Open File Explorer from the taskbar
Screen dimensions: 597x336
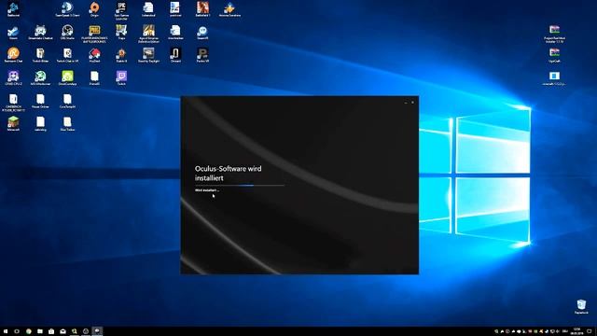tap(40, 331)
